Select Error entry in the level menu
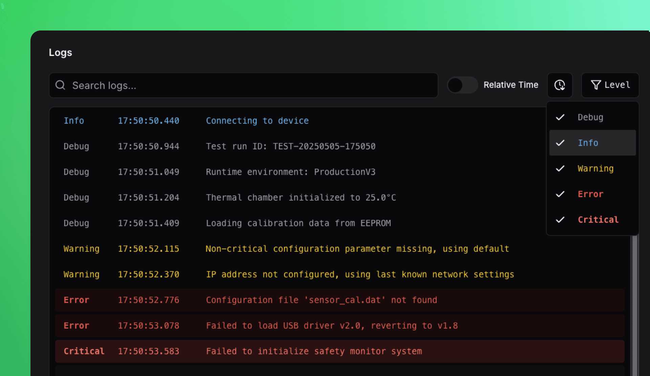The height and width of the screenshot is (376, 650). click(590, 194)
